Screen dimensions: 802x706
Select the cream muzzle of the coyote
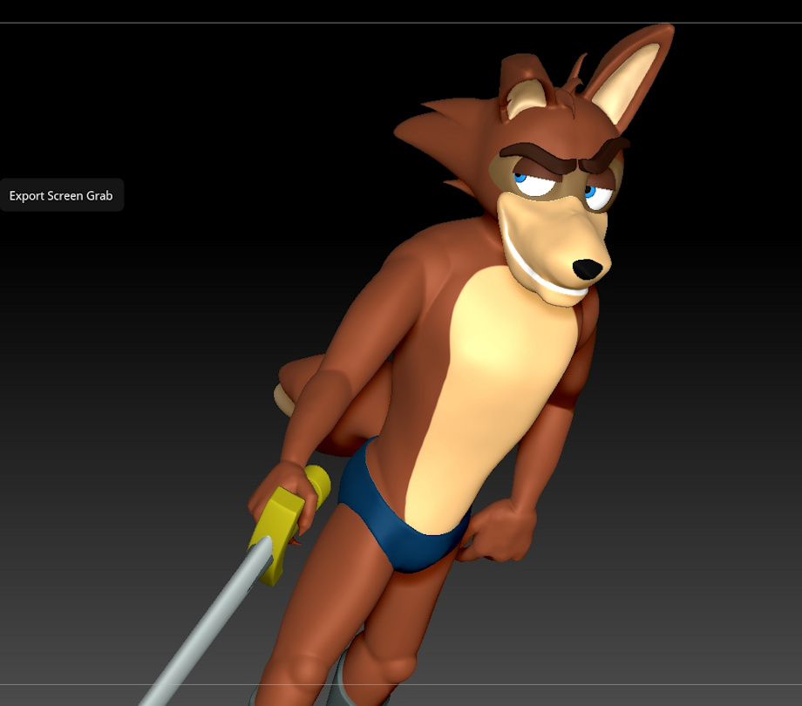[553, 246]
